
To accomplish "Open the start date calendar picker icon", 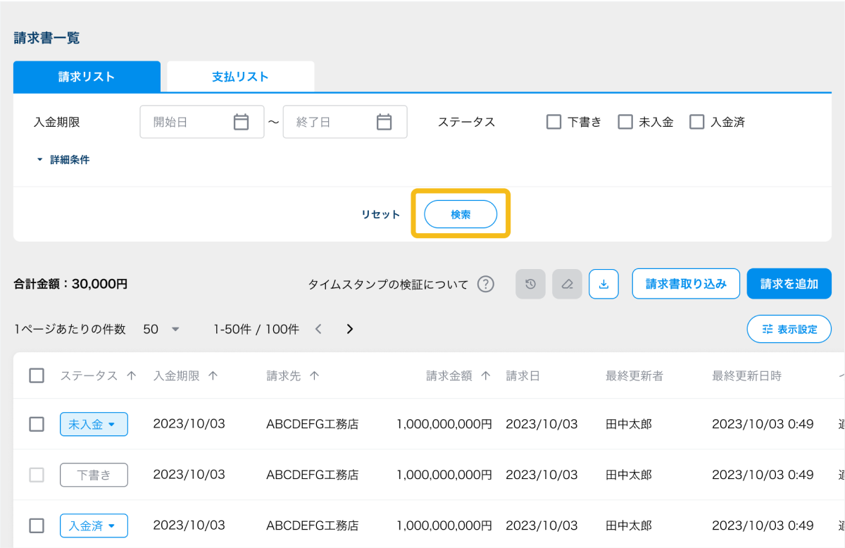I will [242, 122].
